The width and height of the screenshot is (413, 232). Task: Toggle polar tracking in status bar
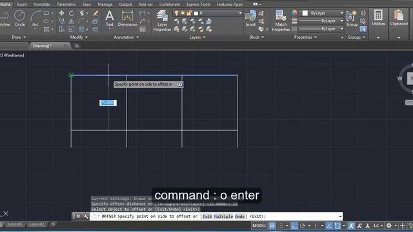coord(303,226)
